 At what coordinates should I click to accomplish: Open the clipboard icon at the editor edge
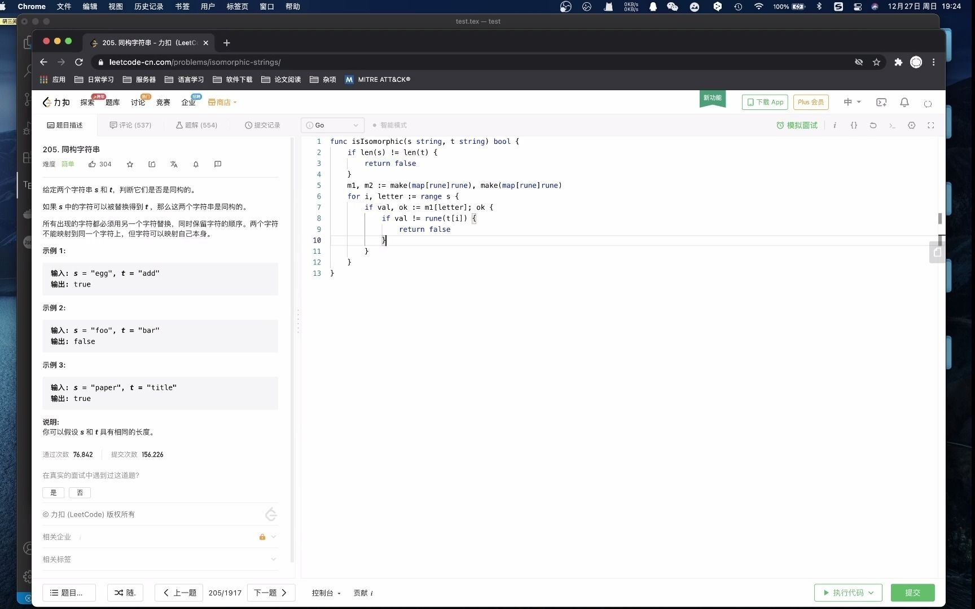click(x=937, y=252)
